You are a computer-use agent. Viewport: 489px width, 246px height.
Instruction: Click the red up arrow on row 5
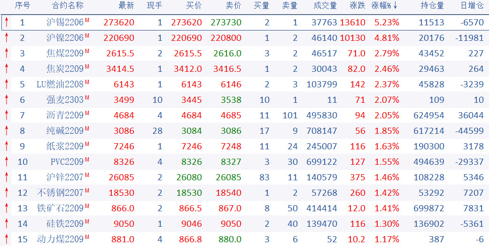click(7, 85)
